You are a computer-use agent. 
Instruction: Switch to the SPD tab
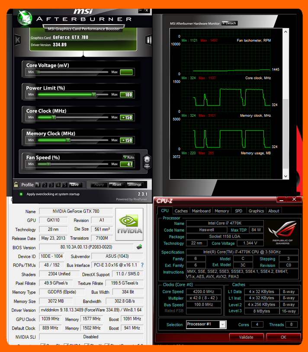click(x=238, y=211)
